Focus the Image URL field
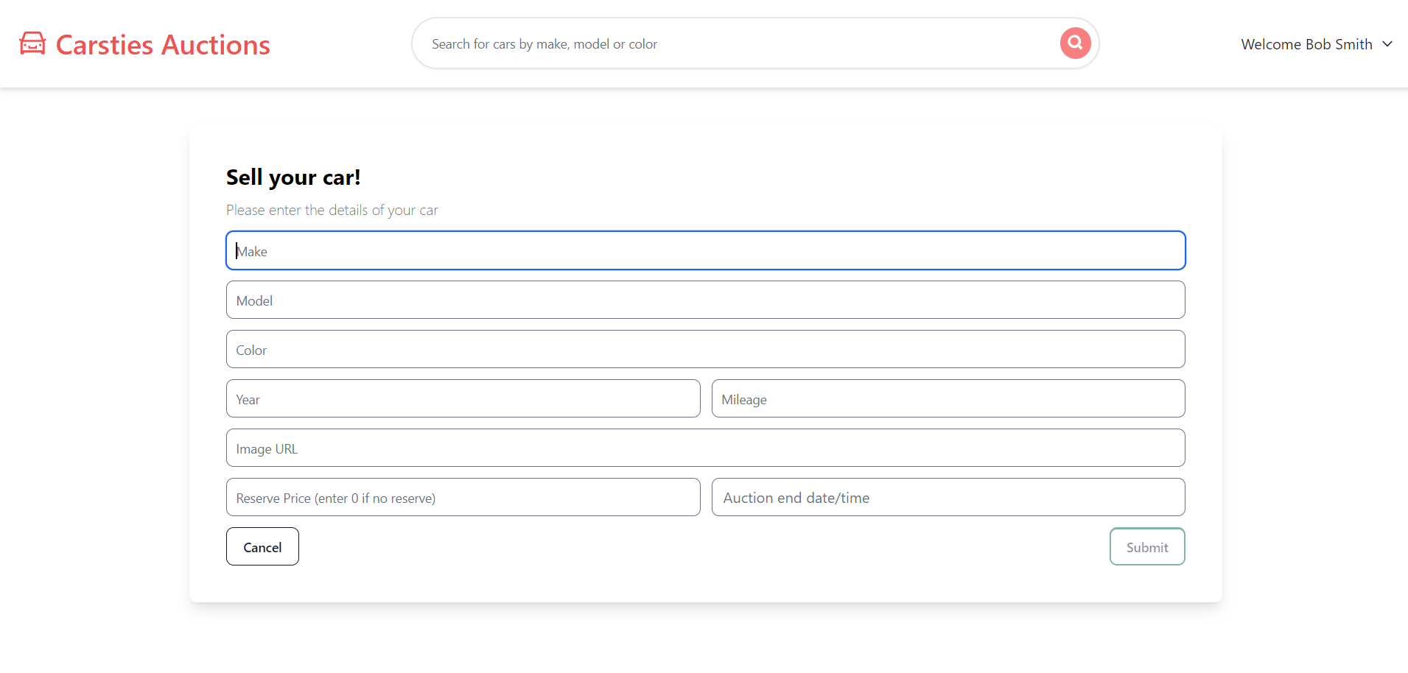 tap(705, 448)
